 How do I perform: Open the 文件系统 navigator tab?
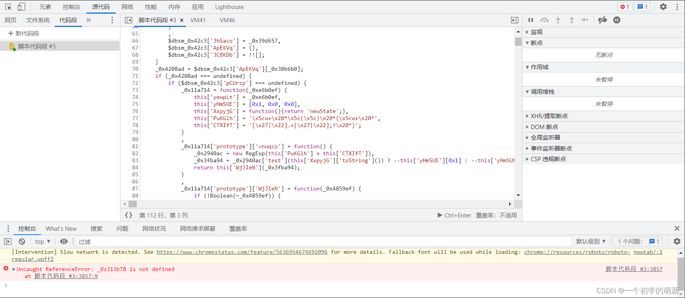[x=38, y=20]
